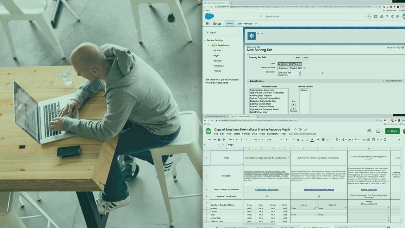This screenshot has width=405, height=228.
Task: Click the Salesforce cloud logo
Action: click(x=209, y=16)
